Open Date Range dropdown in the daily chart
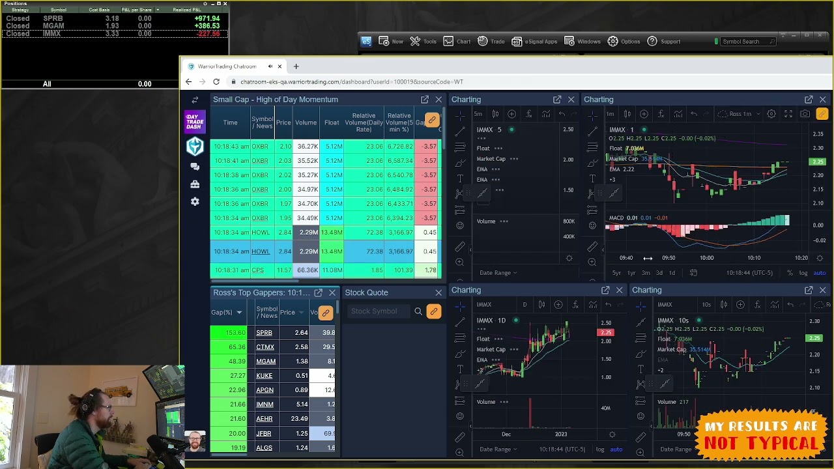Viewport: 834px width, 469px height. point(498,449)
